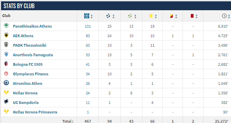Click the UC Sampdoria club crest
This screenshot has width=231, height=123.
pos(6,102)
